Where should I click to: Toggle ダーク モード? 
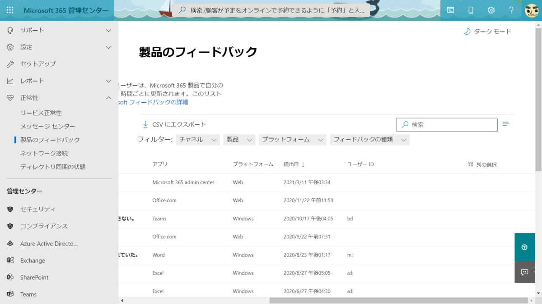pyautogui.click(x=488, y=32)
